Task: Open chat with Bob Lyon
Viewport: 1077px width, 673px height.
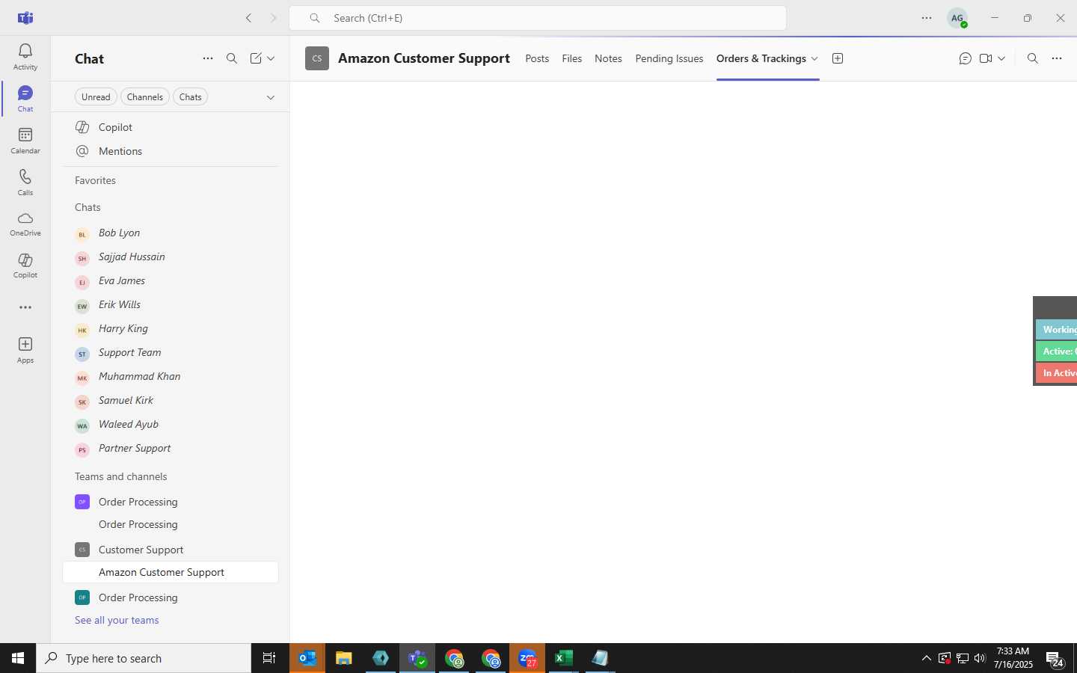Action: 171,233
